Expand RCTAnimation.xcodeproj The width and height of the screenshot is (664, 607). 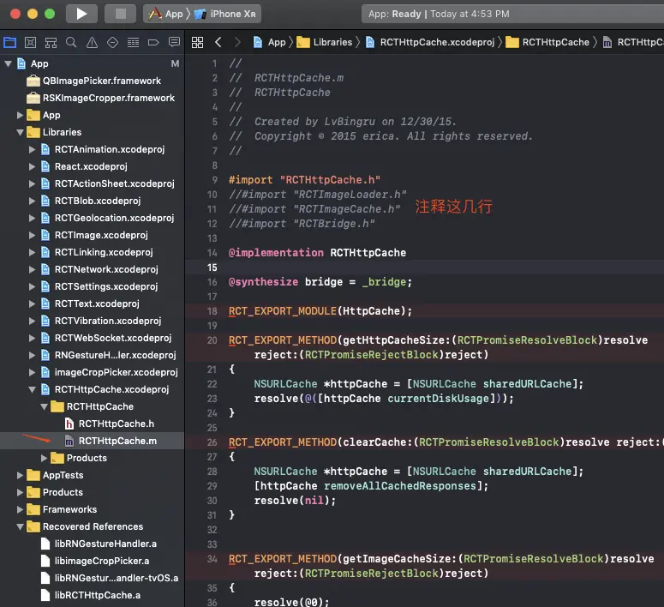tap(32, 150)
